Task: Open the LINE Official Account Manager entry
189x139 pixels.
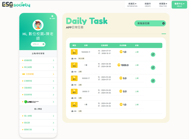Action: (x=38, y=102)
